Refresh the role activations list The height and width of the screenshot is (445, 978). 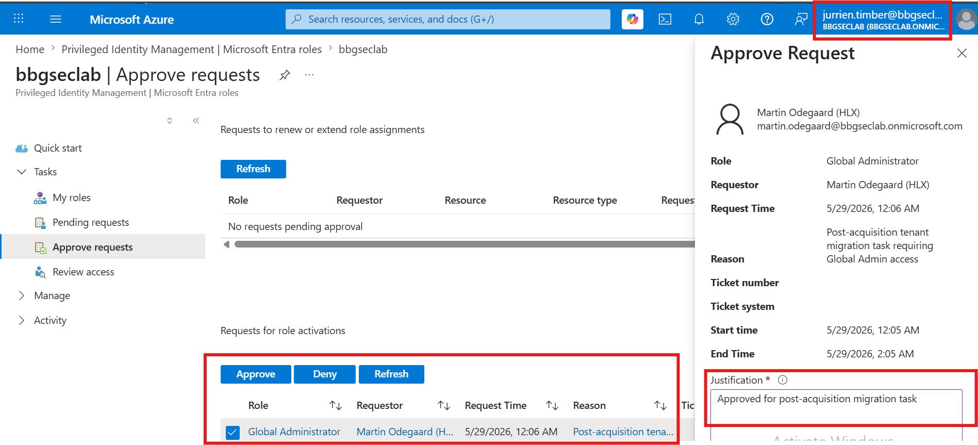pyautogui.click(x=391, y=374)
